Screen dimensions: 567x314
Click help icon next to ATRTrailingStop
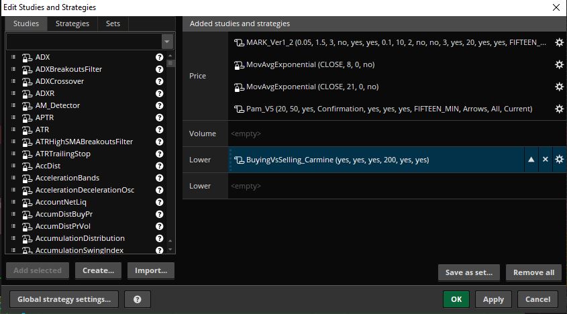point(160,154)
